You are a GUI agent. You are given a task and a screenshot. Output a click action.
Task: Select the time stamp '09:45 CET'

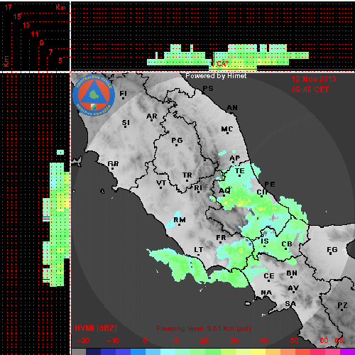coord(310,89)
